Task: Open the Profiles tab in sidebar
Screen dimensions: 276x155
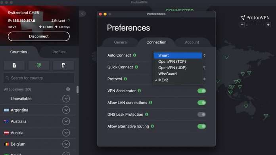Action: point(59,52)
